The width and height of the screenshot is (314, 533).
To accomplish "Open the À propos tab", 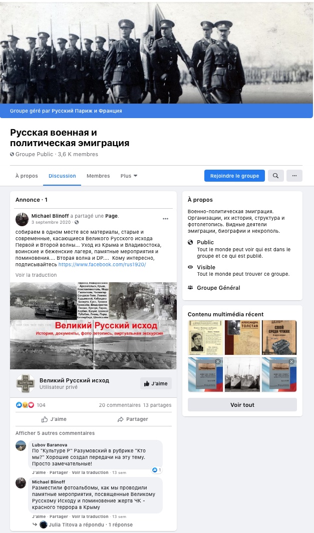I will pos(27,176).
